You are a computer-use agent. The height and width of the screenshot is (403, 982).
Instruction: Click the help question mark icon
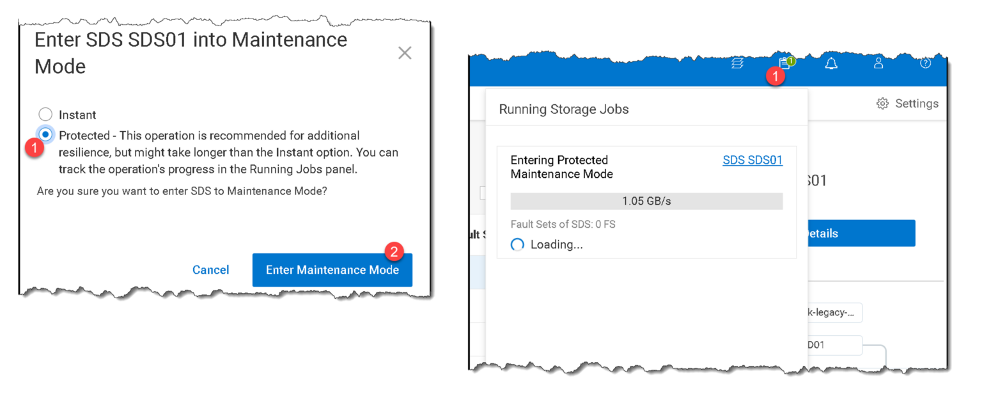(x=925, y=63)
